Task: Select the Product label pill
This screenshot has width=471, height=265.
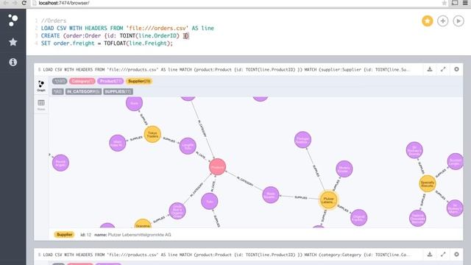Action: click(110, 81)
